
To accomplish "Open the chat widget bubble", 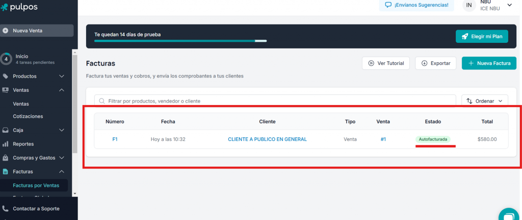I will [508, 214].
